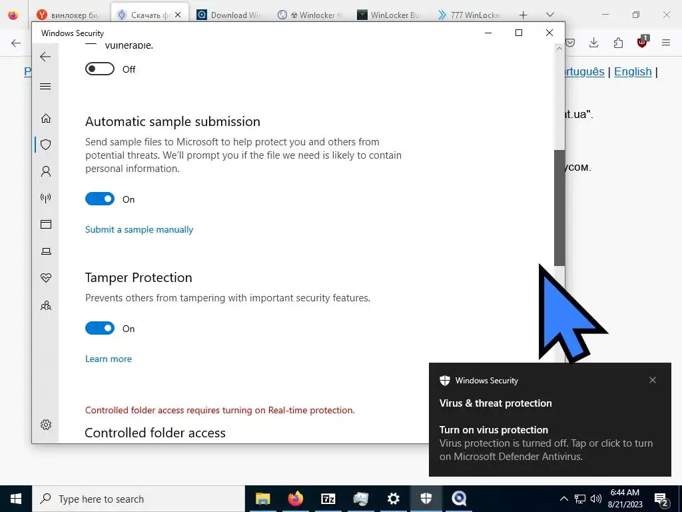Image resolution: width=682 pixels, height=512 pixels.
Task: Click scrollbar up arrow in Windows Security
Action: click(559, 49)
